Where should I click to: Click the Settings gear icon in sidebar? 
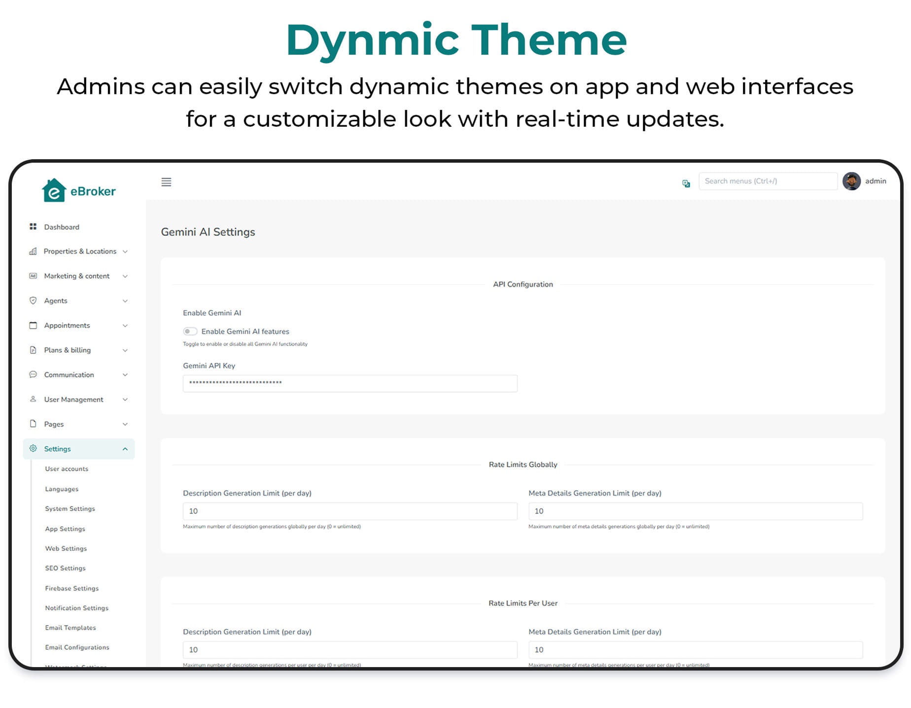point(33,448)
